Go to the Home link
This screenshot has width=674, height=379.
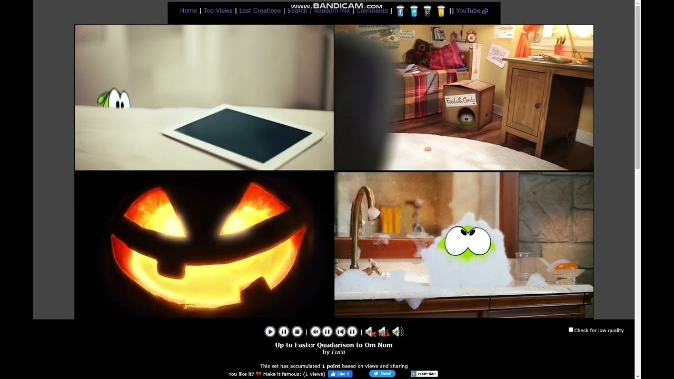[189, 11]
